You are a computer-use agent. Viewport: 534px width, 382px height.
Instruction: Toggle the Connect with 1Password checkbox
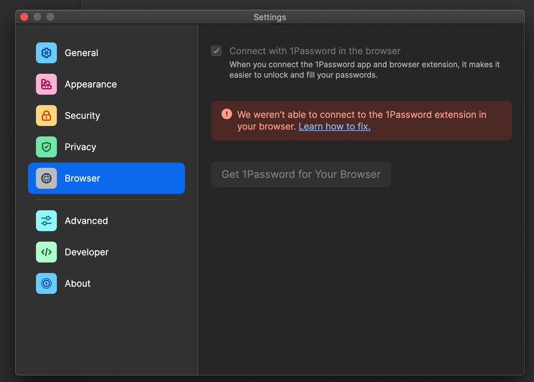tap(216, 51)
